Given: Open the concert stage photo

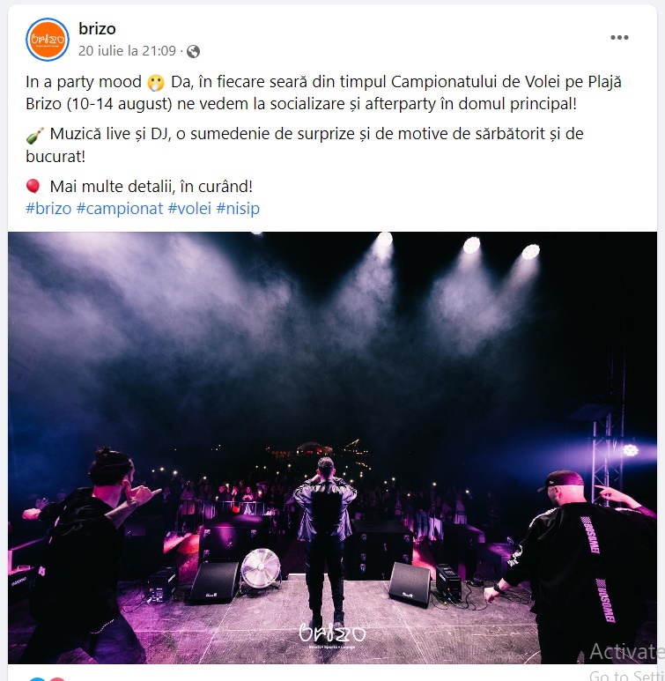Looking at the screenshot, I should tap(332, 448).
